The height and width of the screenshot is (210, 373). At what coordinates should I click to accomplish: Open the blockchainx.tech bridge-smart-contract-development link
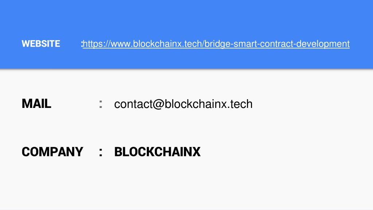[216, 44]
